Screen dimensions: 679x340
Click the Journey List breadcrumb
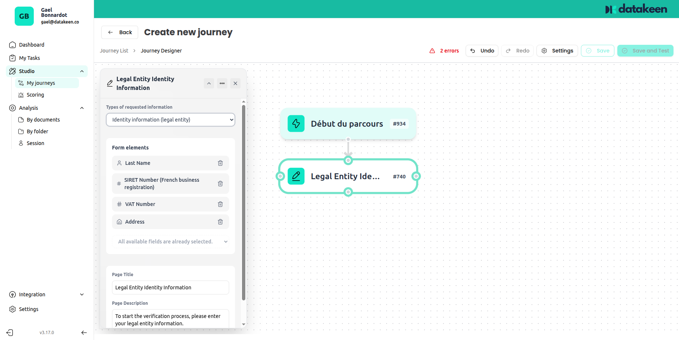(x=114, y=50)
